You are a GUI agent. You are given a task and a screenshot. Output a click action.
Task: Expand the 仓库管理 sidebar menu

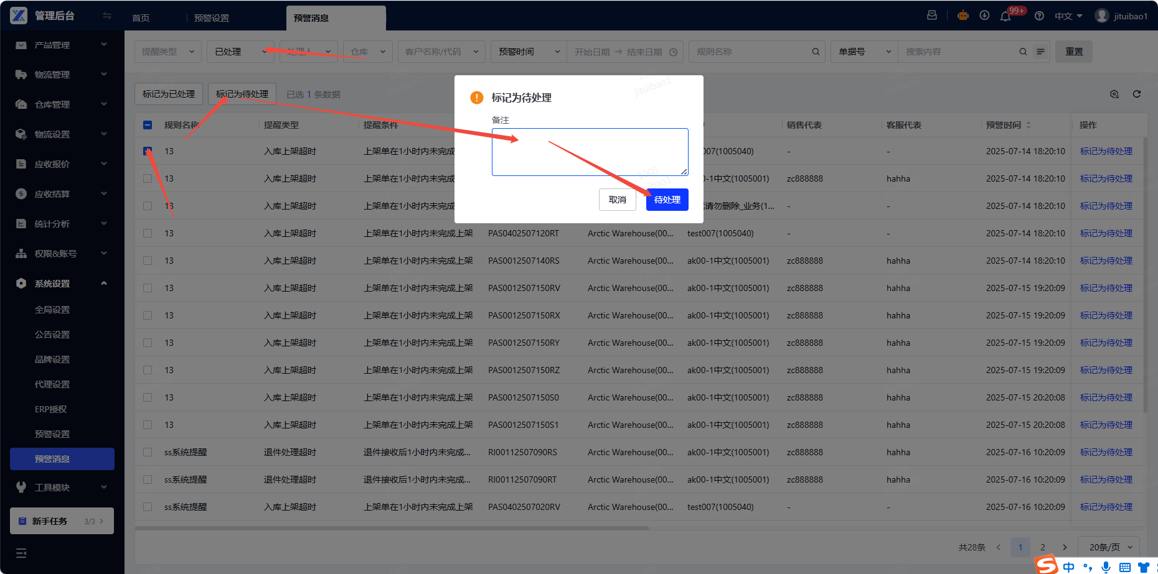[x=62, y=104]
